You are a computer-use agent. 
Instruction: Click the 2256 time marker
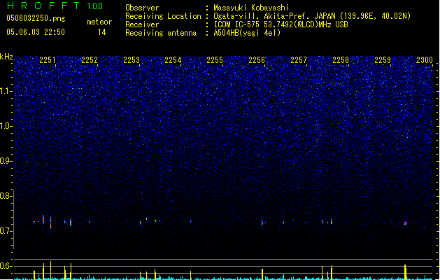pyautogui.click(x=257, y=60)
